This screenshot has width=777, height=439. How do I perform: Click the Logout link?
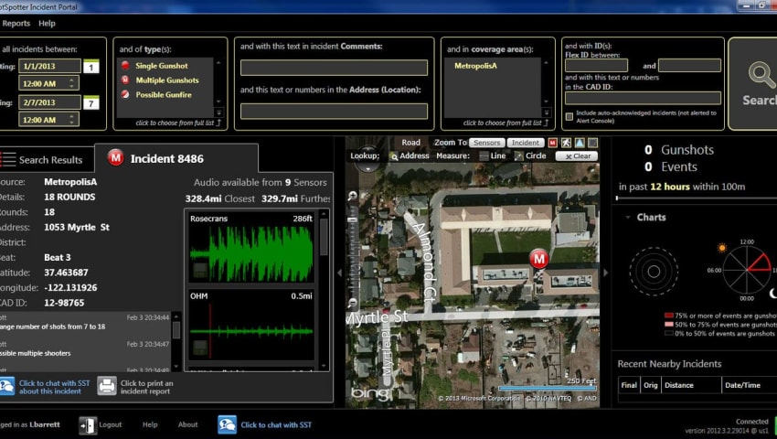pyautogui.click(x=110, y=424)
